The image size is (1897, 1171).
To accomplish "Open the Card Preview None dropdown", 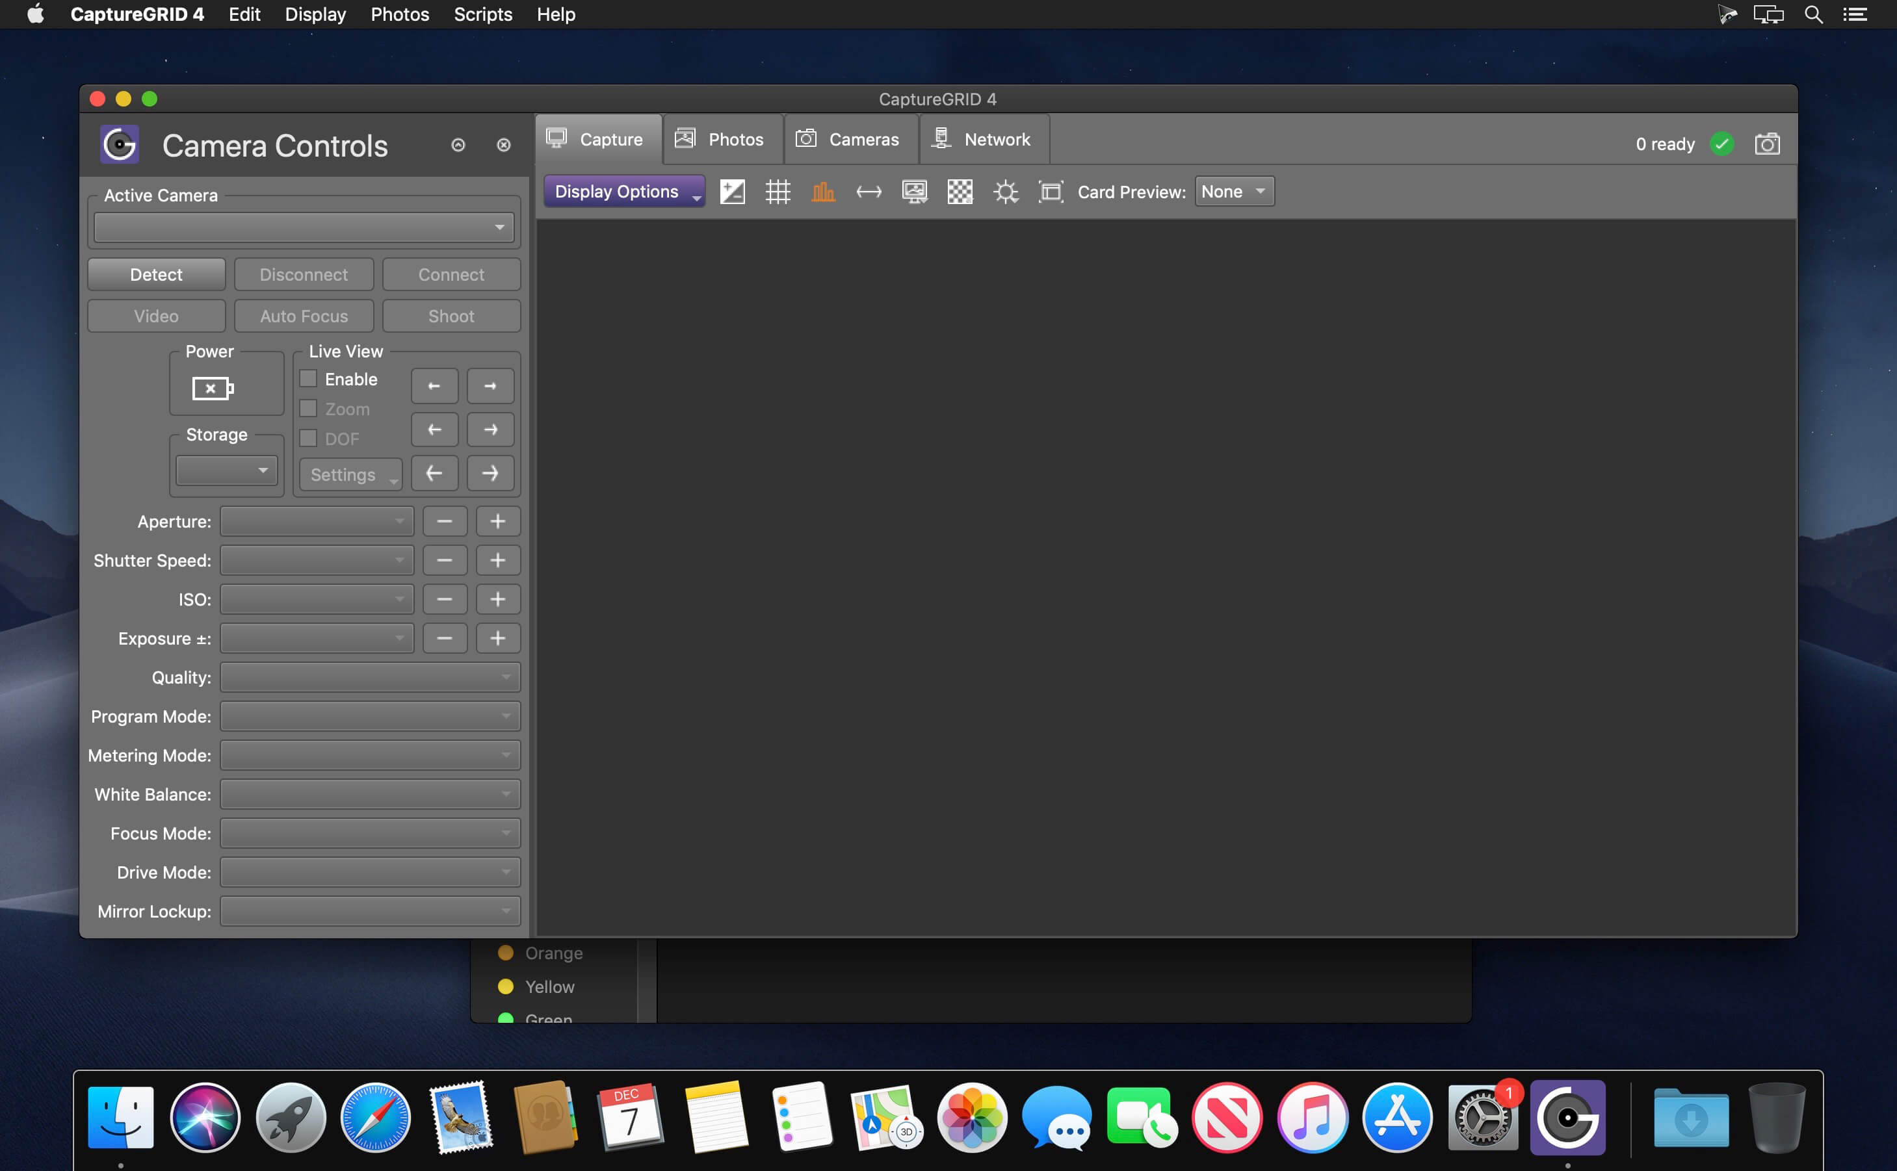I will [x=1234, y=192].
